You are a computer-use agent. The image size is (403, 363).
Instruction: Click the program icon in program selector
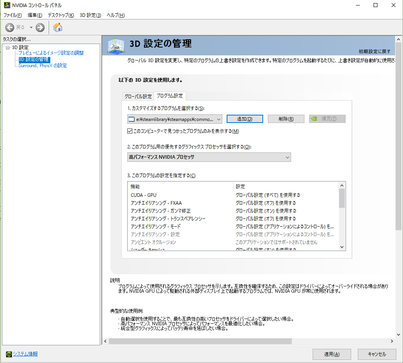click(x=132, y=119)
